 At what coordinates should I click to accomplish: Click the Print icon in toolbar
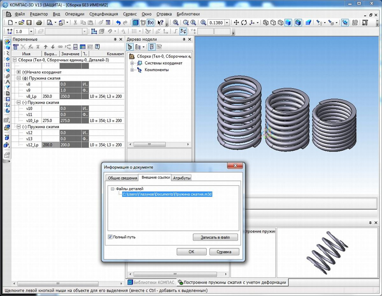coord(39,23)
